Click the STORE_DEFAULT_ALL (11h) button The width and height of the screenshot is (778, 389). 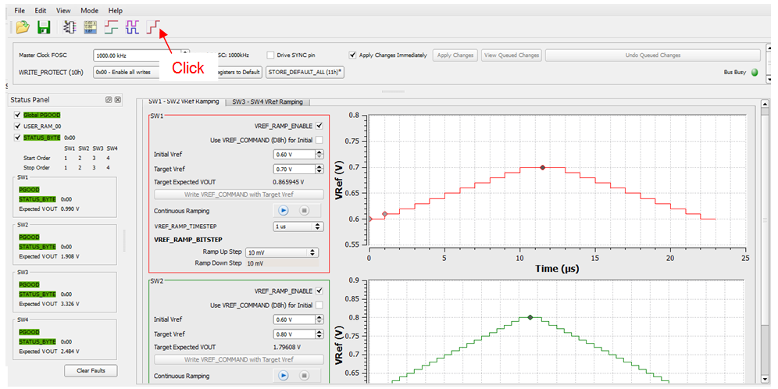(305, 72)
